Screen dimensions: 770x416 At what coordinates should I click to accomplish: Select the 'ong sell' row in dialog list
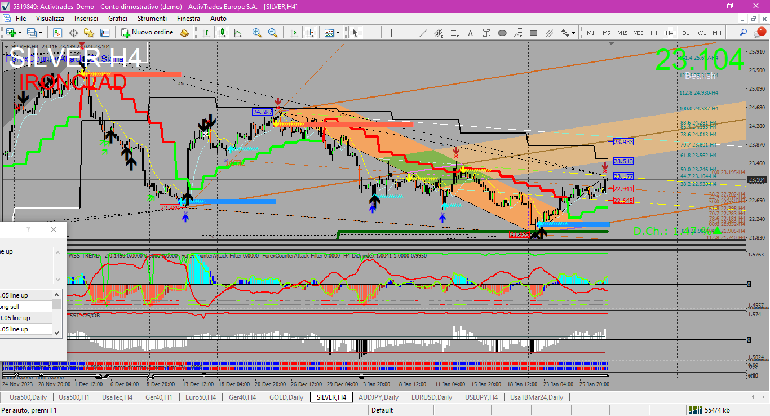click(x=26, y=307)
